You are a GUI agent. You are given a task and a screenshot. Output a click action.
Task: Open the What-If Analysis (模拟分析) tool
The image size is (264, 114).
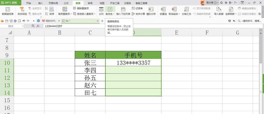[151, 11]
